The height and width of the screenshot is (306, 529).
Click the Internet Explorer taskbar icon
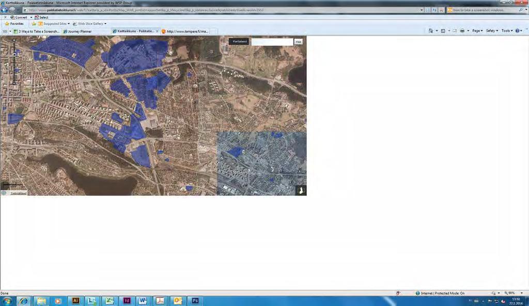click(x=24, y=301)
